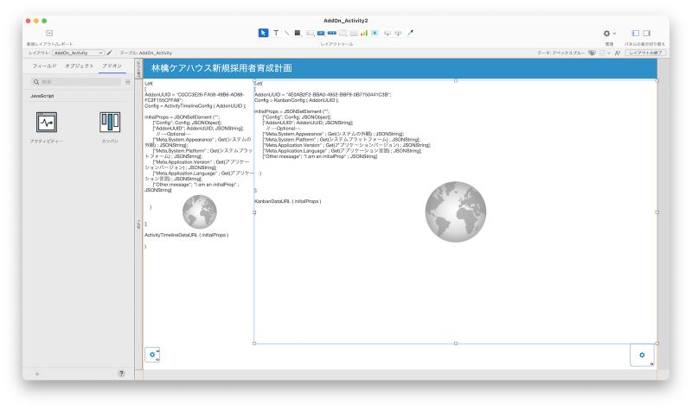Select the Format Painter tool
Image resolution: width=692 pixels, height=410 pixels.
coord(410,33)
